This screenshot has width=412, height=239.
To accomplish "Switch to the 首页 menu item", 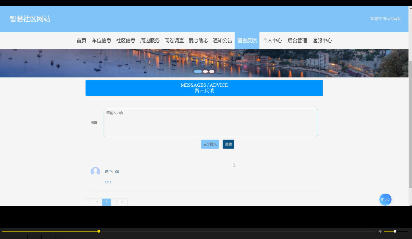I will [81, 40].
